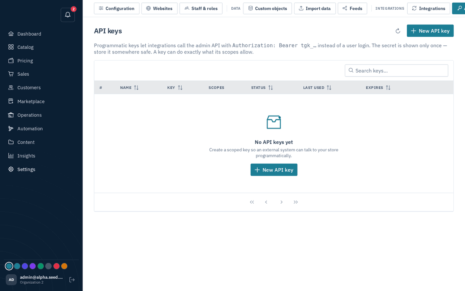Click Custom objects database icon

(x=250, y=8)
